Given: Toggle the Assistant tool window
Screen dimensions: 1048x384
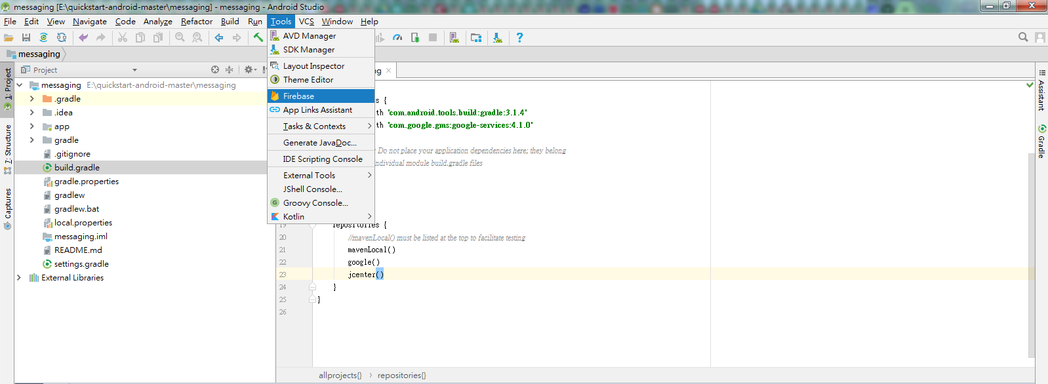Looking at the screenshot, I should click(x=1041, y=89).
